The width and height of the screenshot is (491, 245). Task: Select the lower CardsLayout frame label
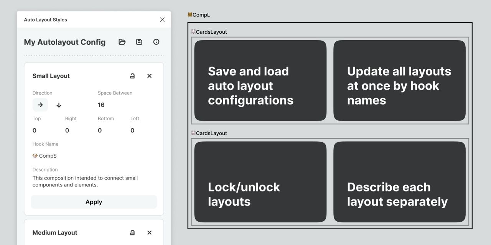point(209,133)
